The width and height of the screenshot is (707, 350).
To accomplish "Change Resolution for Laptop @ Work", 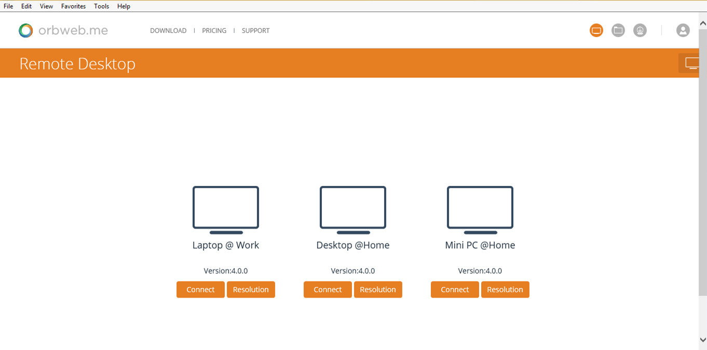I will [x=251, y=289].
